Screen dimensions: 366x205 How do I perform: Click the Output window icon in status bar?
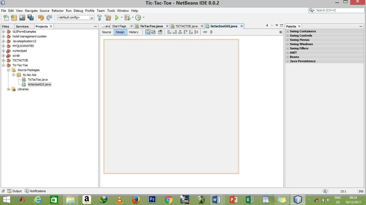(9, 191)
